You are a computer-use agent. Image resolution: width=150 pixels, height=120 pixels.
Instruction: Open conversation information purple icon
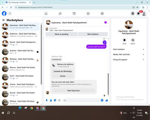coord(106,22)
